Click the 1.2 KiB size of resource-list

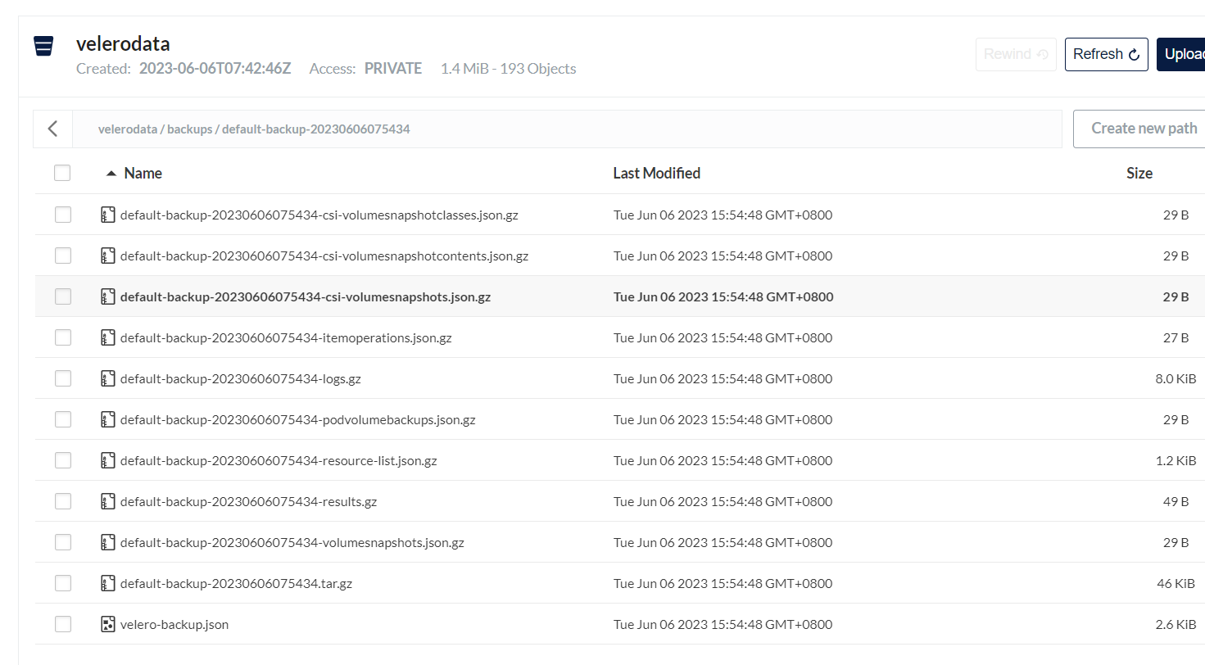coord(1176,461)
